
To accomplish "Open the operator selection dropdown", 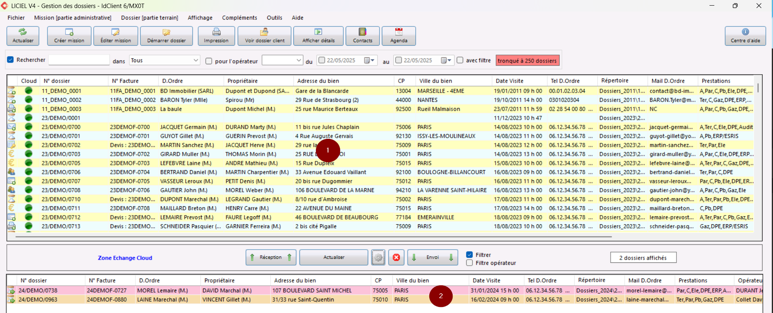I will coord(299,60).
